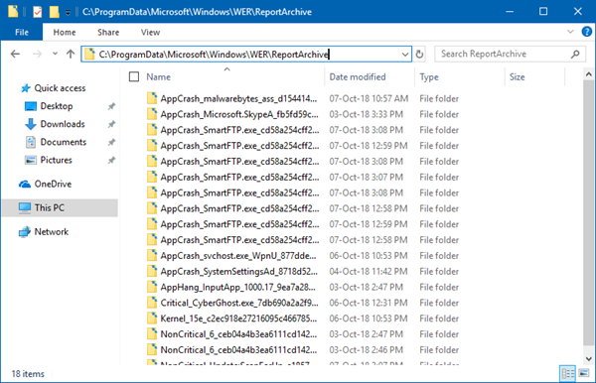Switch to large icons view button
The image size is (596, 383).
click(x=584, y=373)
